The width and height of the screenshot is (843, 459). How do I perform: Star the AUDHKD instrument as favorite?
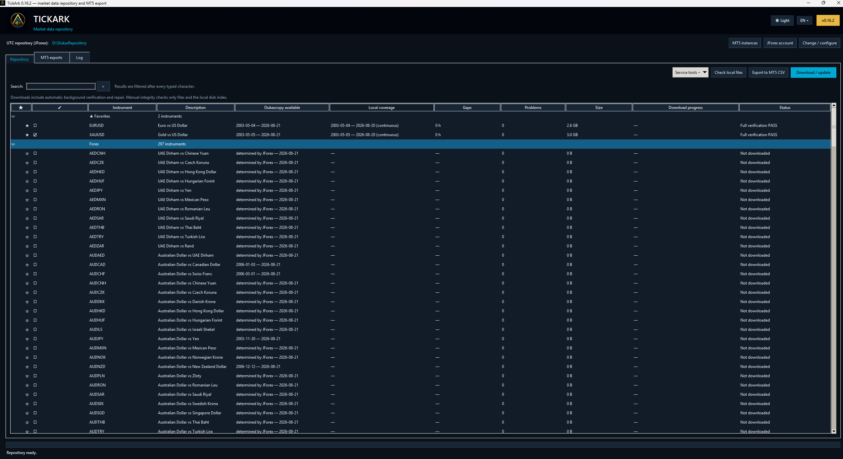[27, 311]
